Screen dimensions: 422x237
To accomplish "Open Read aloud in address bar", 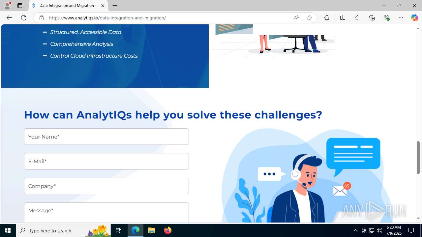I will coord(296,18).
